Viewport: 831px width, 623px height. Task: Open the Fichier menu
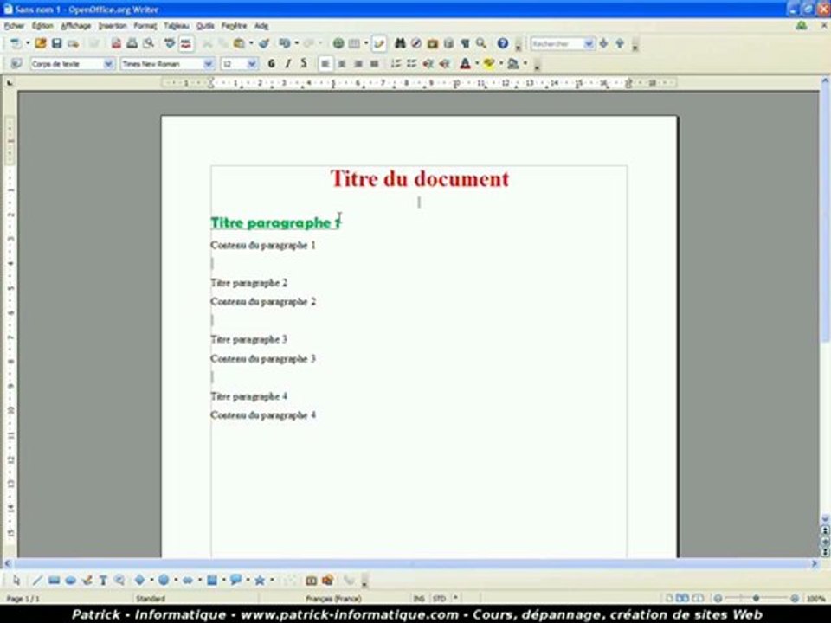14,25
